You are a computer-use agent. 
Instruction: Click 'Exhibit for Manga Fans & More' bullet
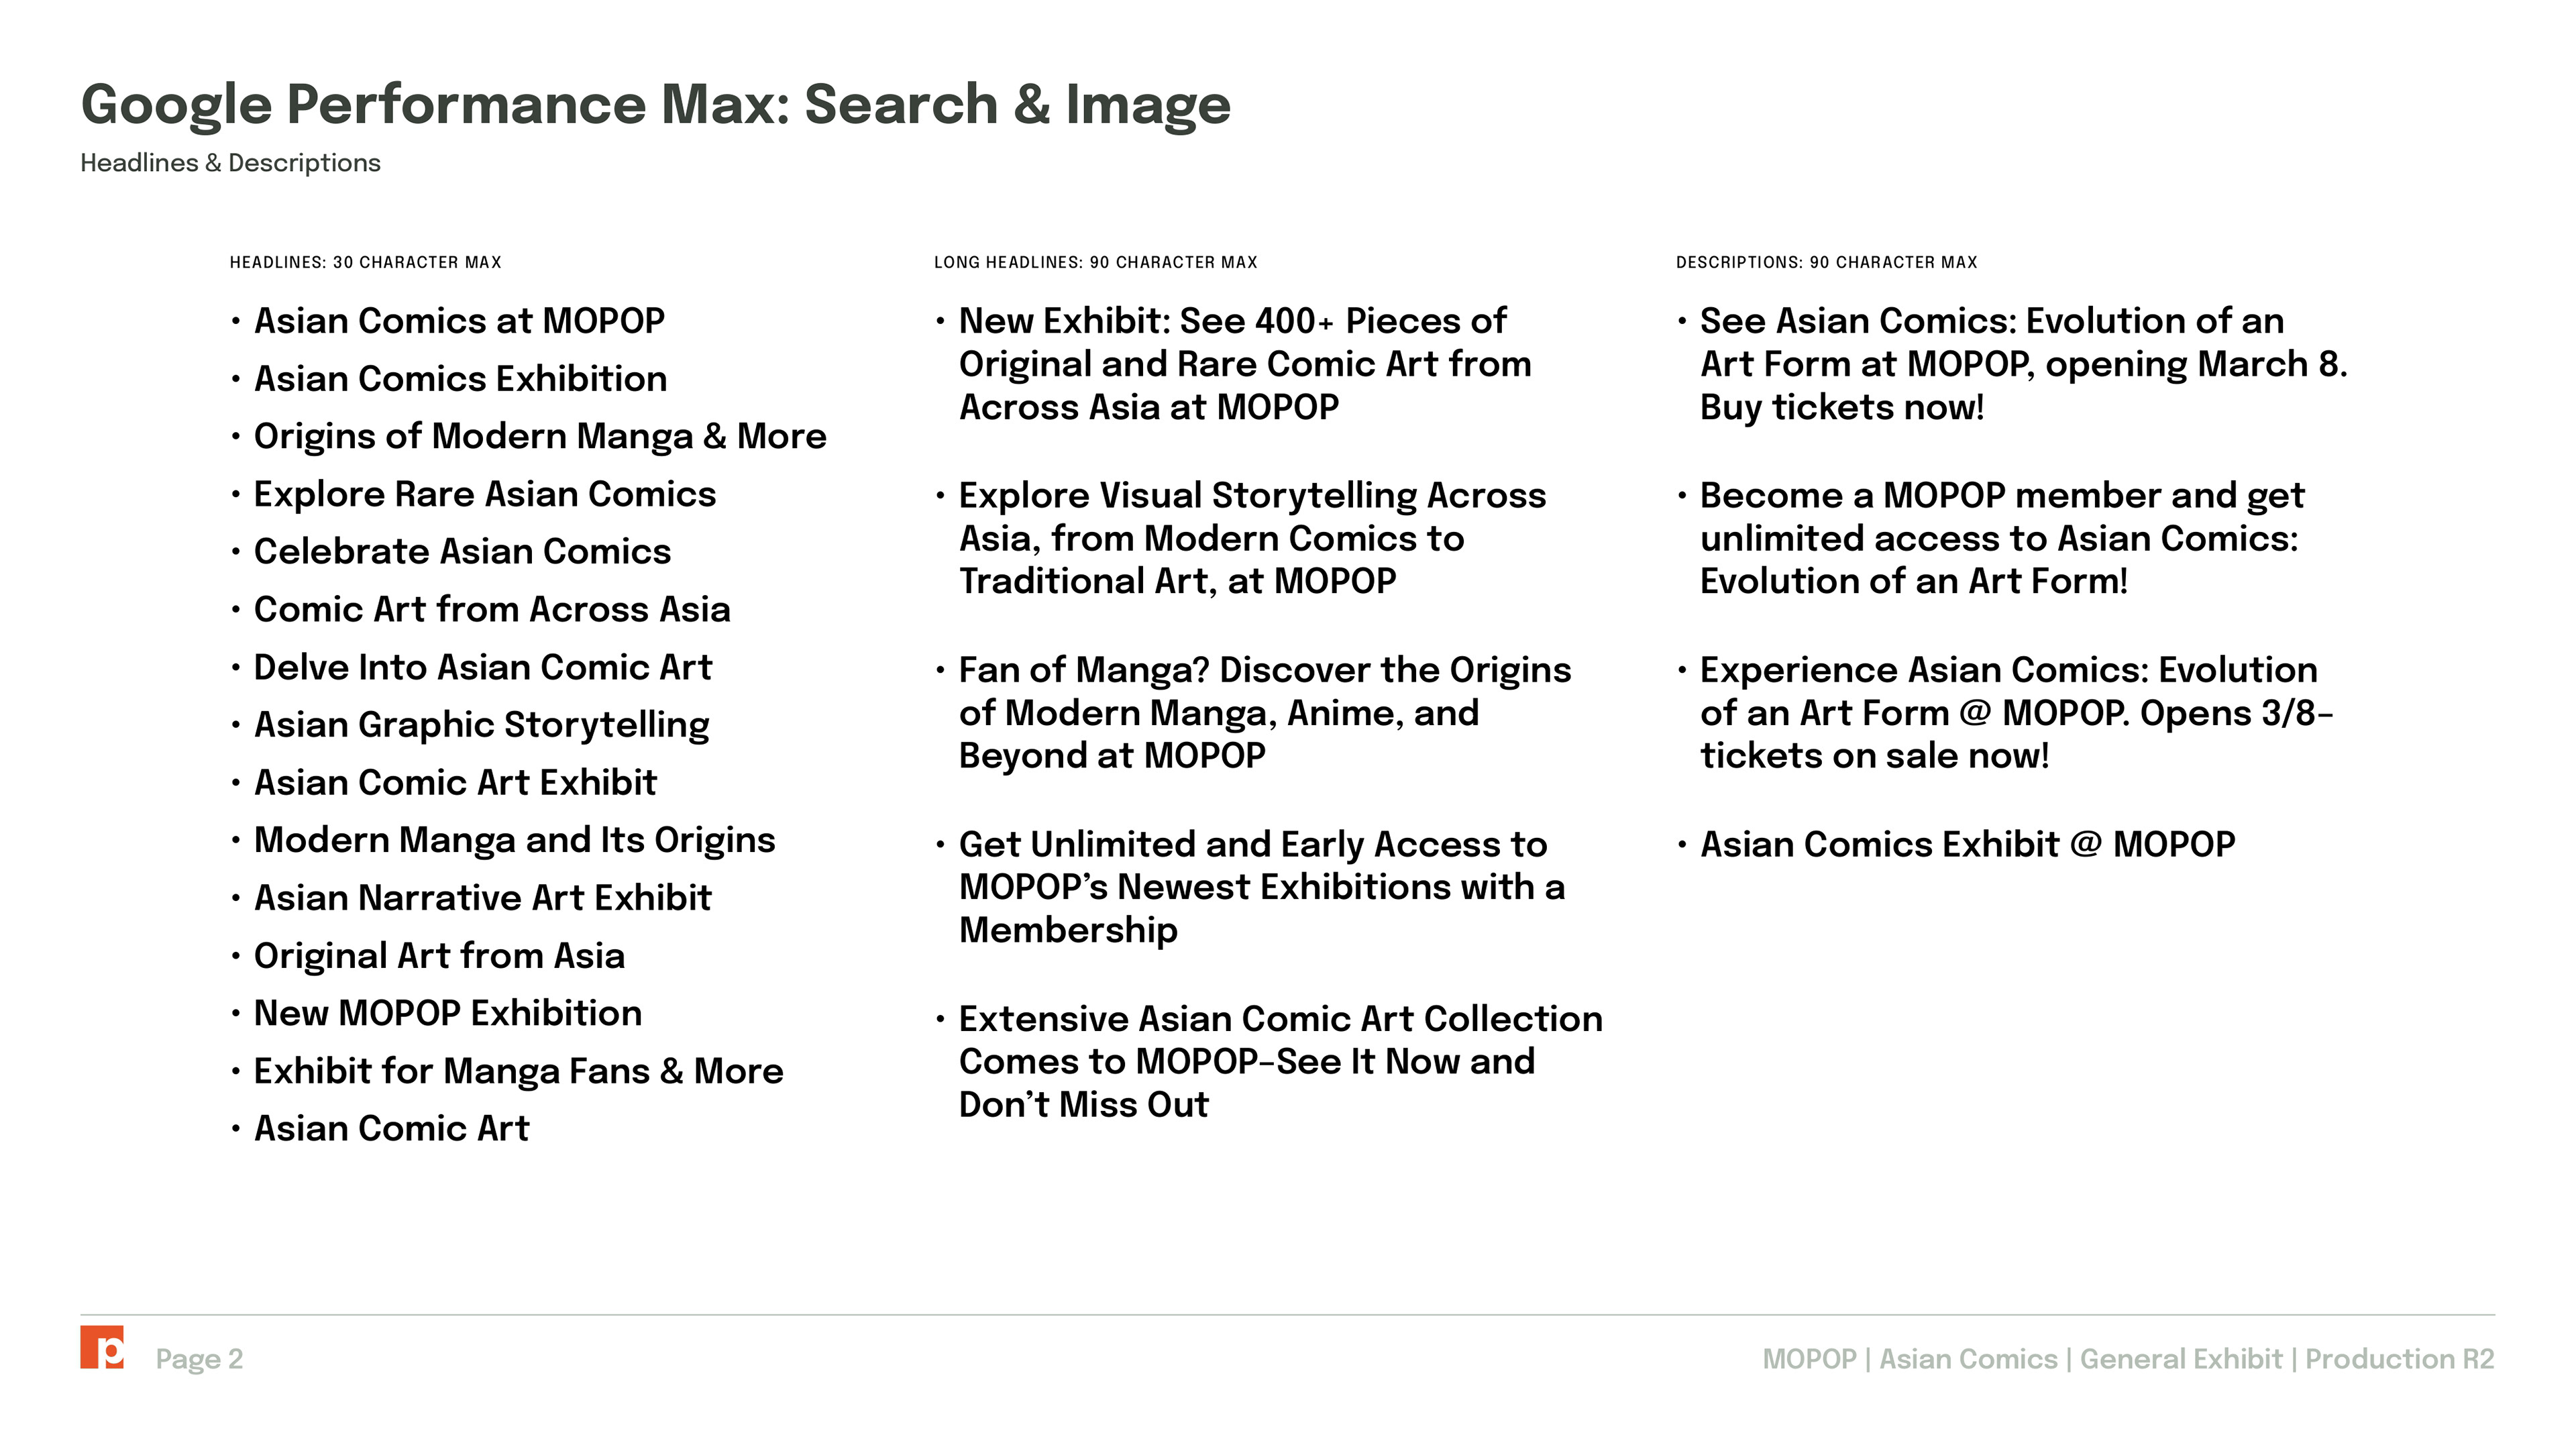pyautogui.click(x=518, y=1071)
